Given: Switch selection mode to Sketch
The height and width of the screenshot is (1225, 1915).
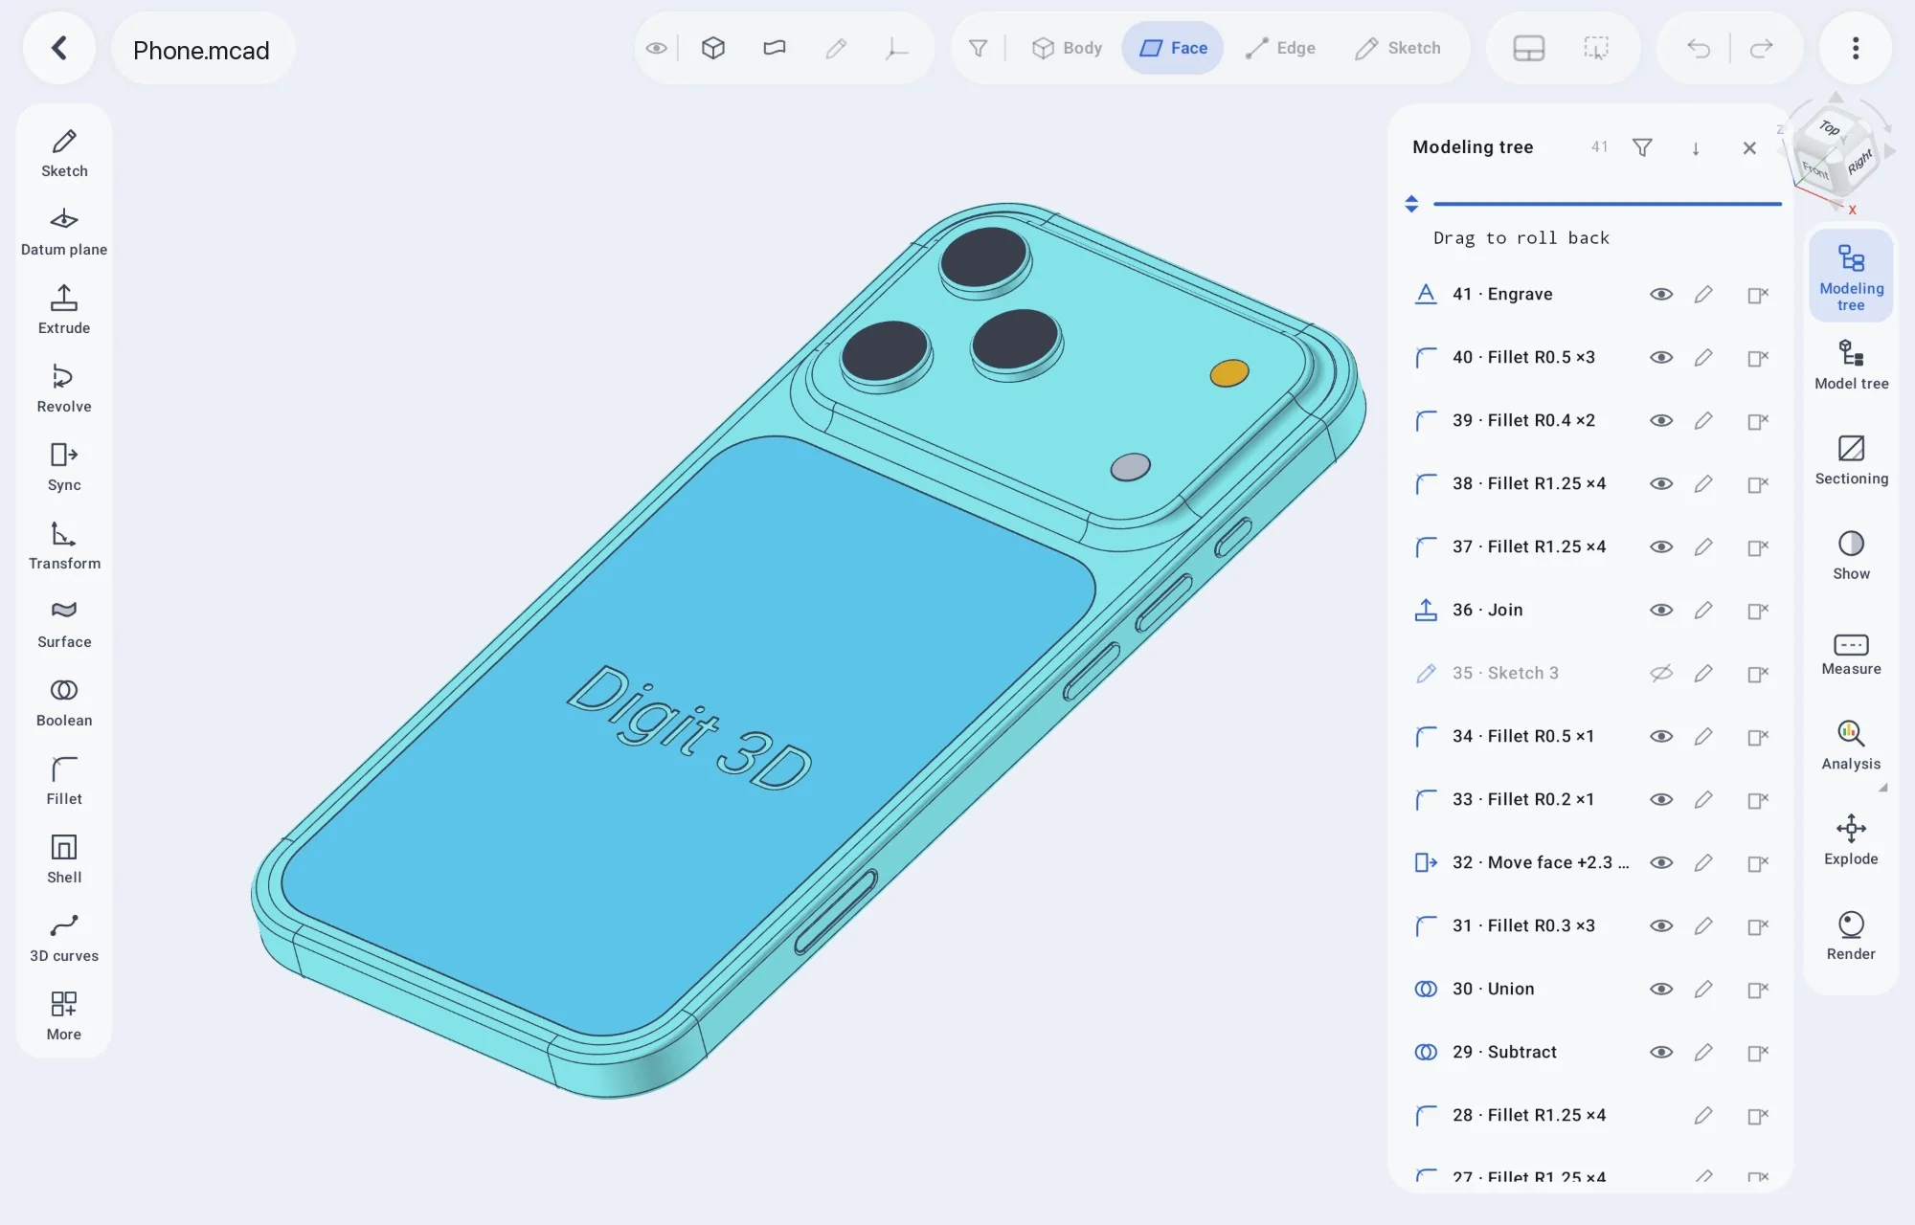Looking at the screenshot, I should (1398, 48).
